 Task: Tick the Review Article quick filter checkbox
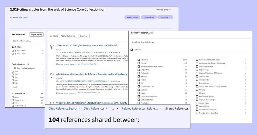point(13,51)
